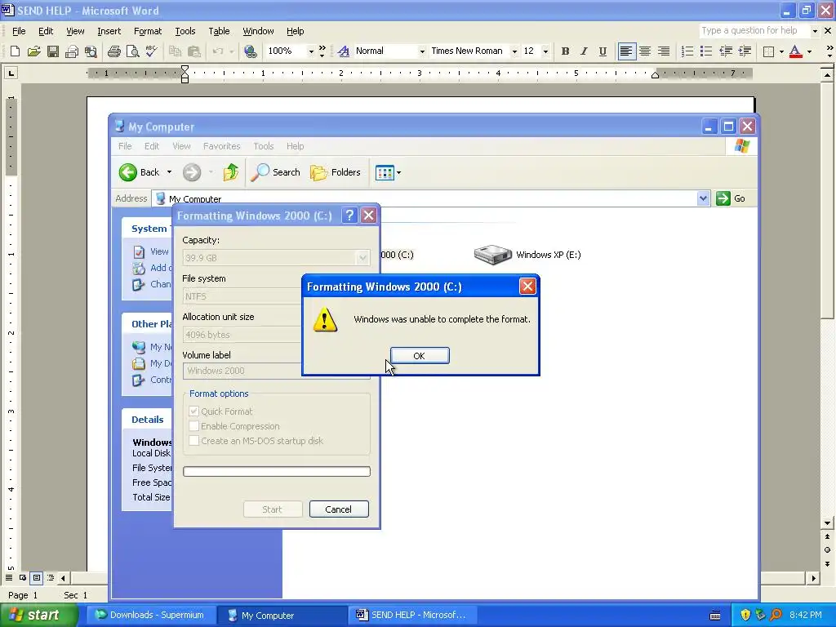Click Search in My Computer toolbar
The height and width of the screenshot is (627, 836).
[275, 172]
